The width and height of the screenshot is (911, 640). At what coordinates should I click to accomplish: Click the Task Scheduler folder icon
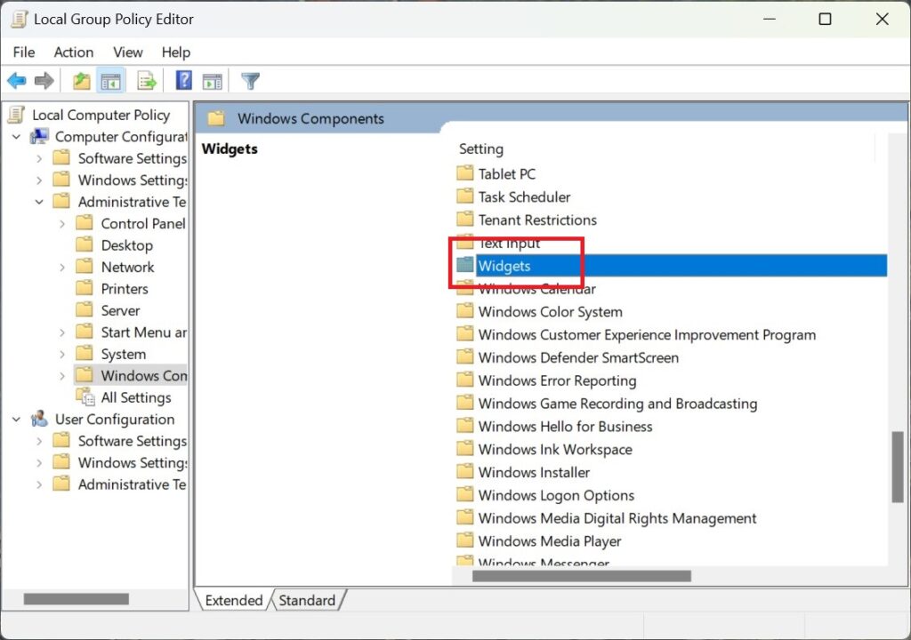tap(464, 196)
